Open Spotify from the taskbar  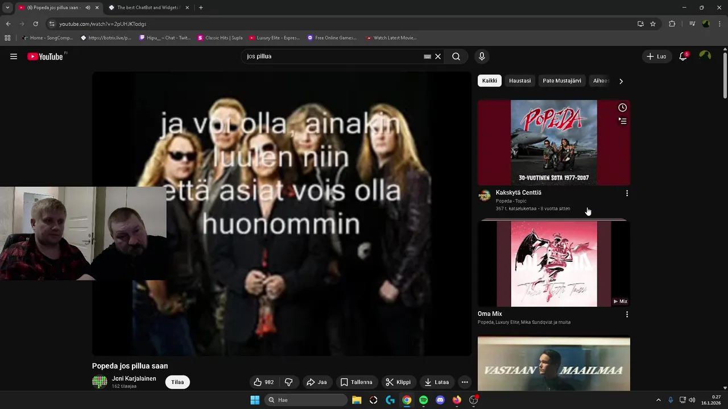[x=423, y=400]
